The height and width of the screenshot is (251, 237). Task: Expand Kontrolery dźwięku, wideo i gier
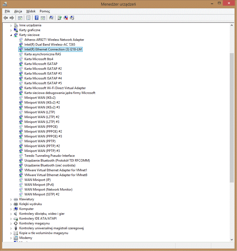click(x=11, y=214)
